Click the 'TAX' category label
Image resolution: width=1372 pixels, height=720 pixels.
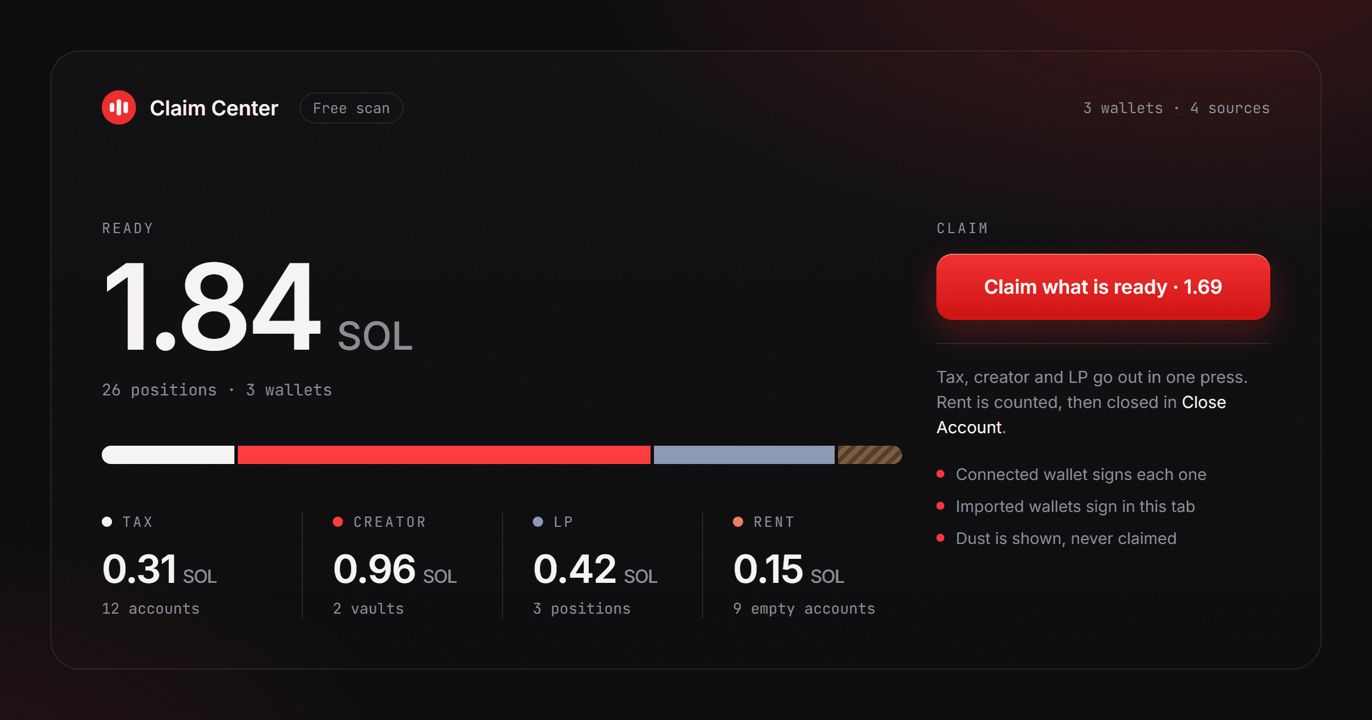click(138, 522)
